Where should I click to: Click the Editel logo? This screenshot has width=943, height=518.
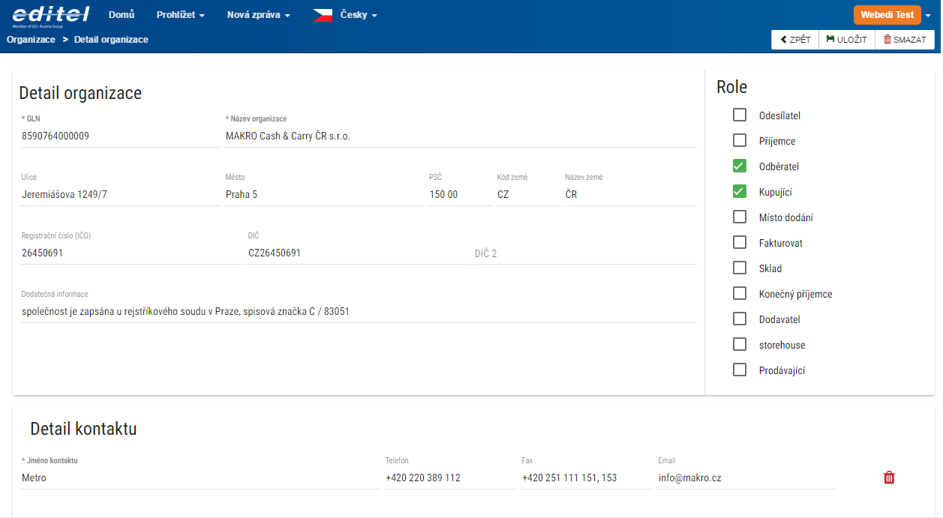click(x=51, y=15)
